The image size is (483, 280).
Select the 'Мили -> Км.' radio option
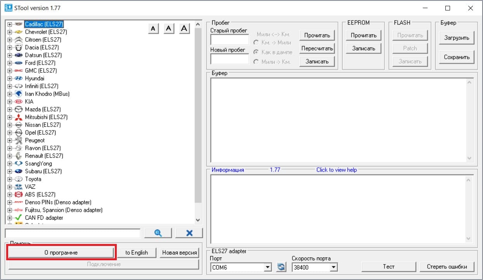256,62
